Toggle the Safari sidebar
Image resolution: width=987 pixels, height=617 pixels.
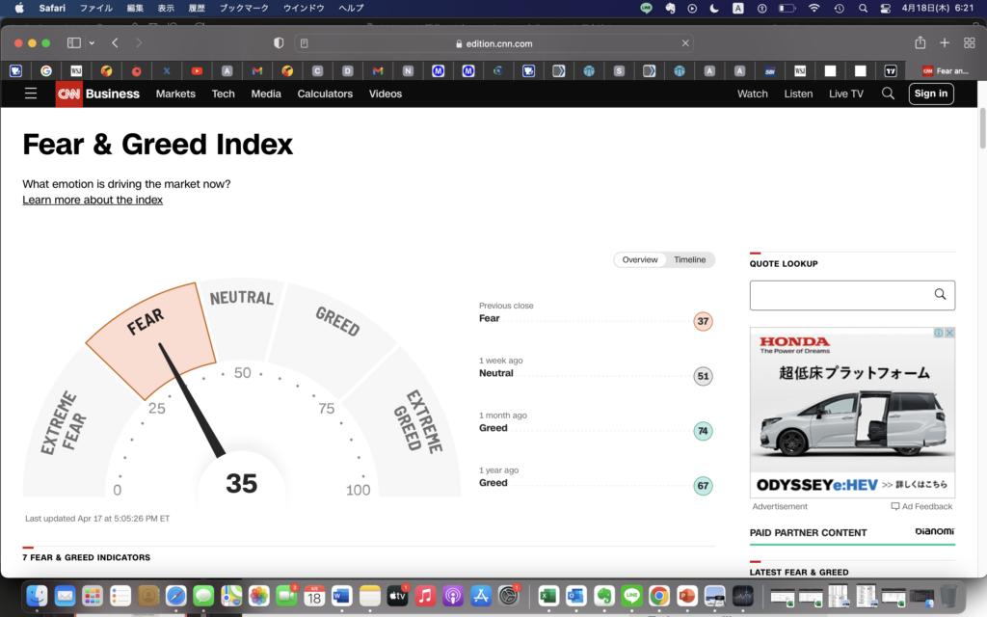[x=73, y=43]
